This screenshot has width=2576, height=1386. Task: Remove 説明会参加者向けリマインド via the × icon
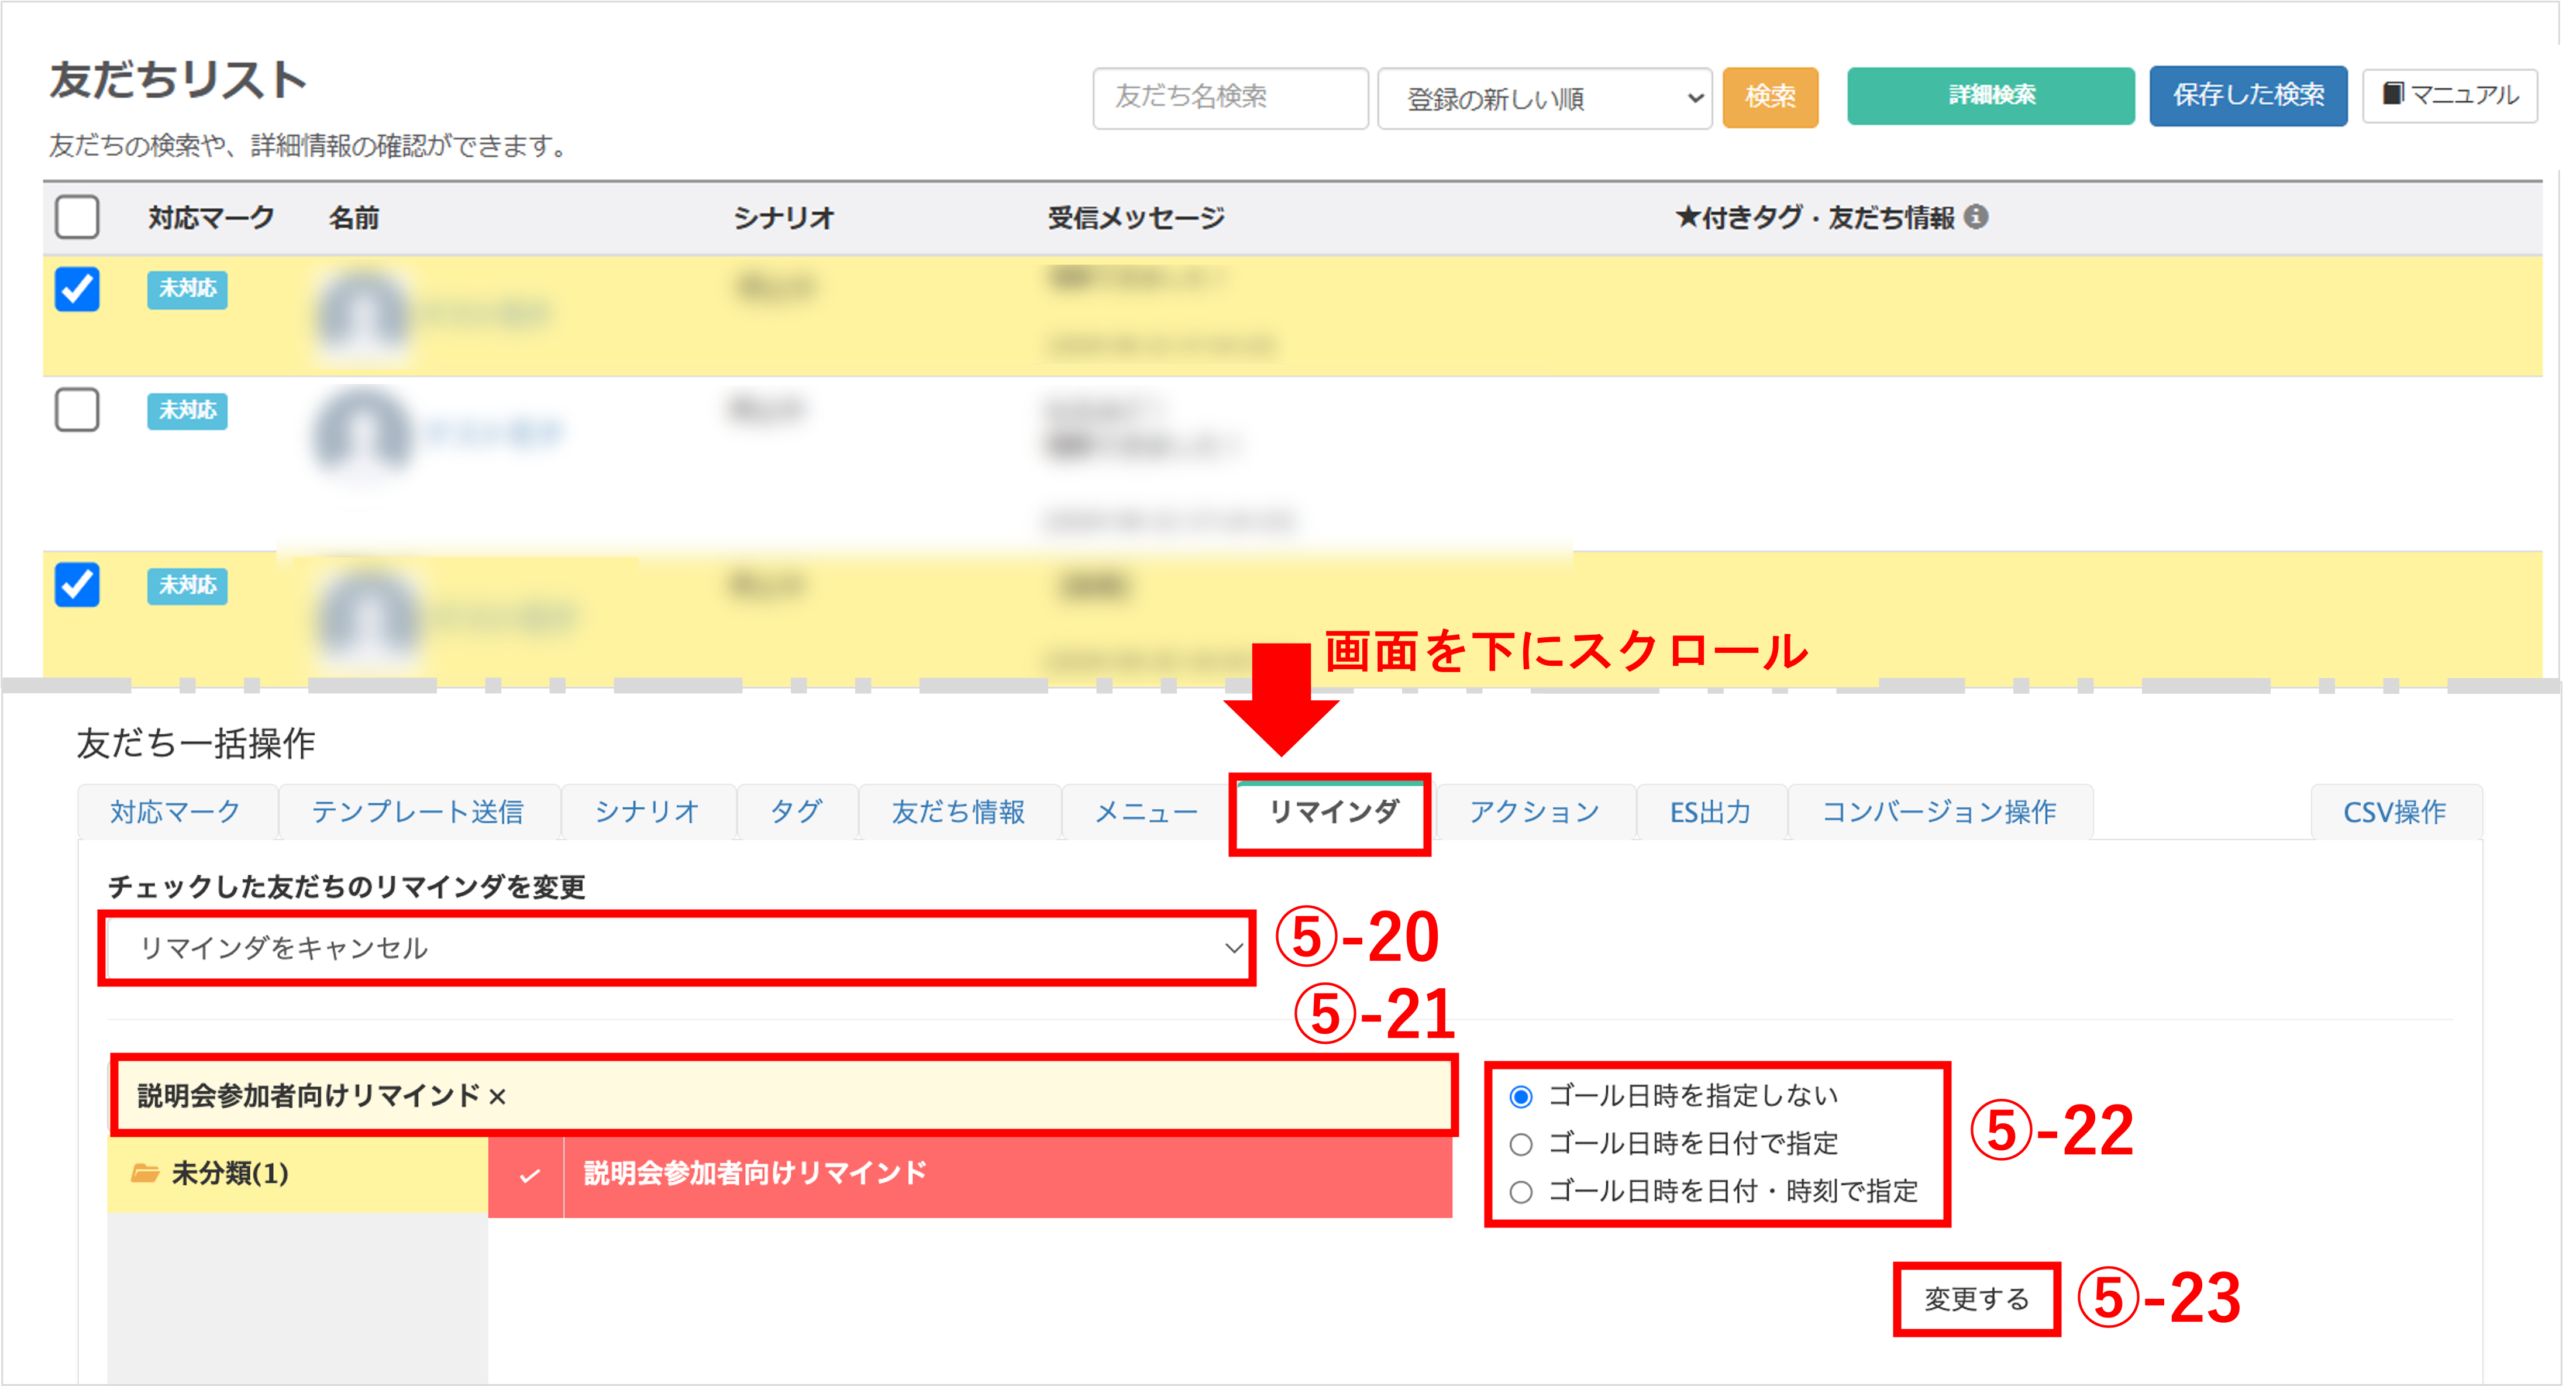[497, 1097]
